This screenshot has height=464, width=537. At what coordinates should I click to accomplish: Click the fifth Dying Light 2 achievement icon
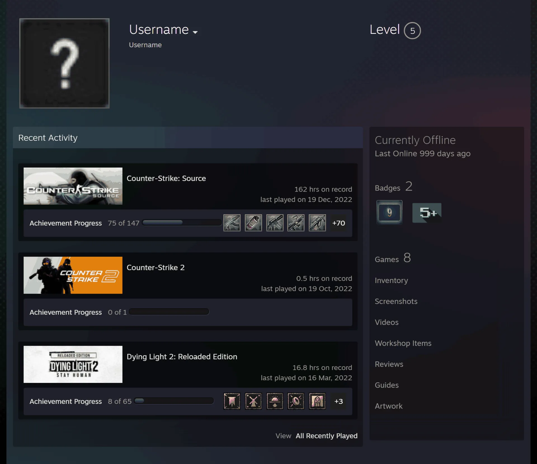[x=317, y=401]
